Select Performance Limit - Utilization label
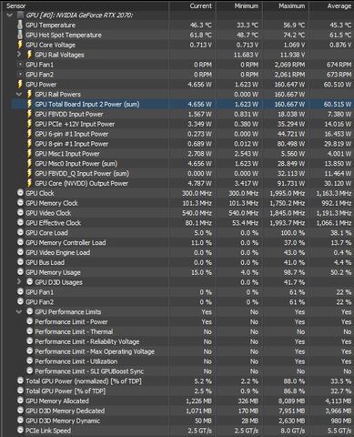The height and width of the screenshot is (437, 354). (76, 361)
